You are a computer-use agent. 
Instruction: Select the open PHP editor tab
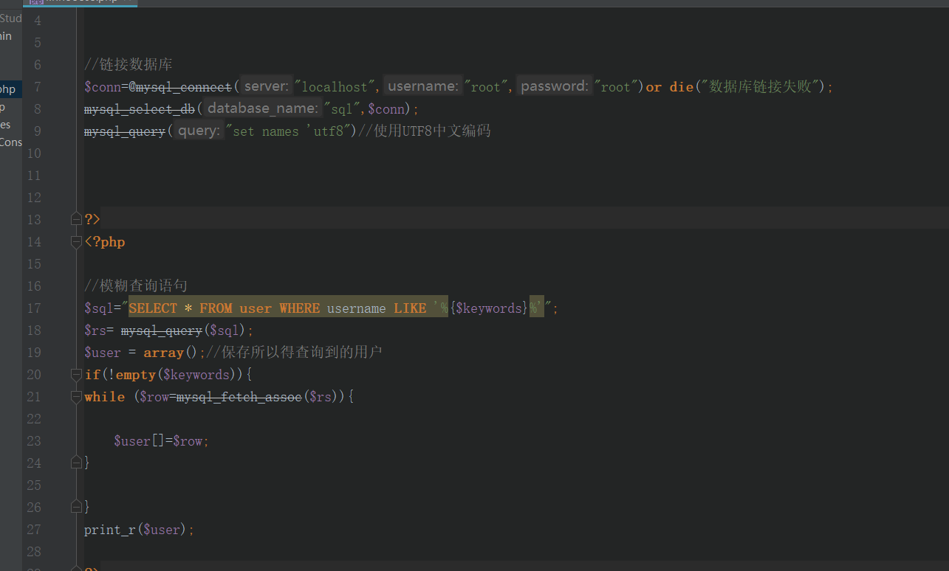coord(81,2)
